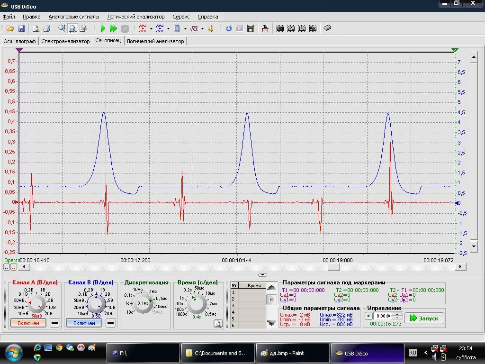Click the small play button in Управление
This screenshot has height=364, width=485.
coord(368,316)
